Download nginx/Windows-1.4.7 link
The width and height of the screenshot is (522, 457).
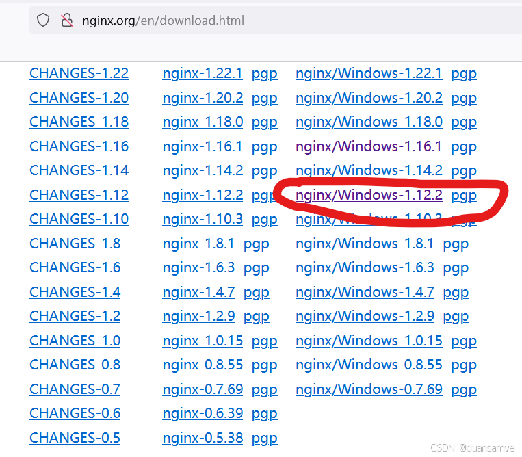(365, 293)
